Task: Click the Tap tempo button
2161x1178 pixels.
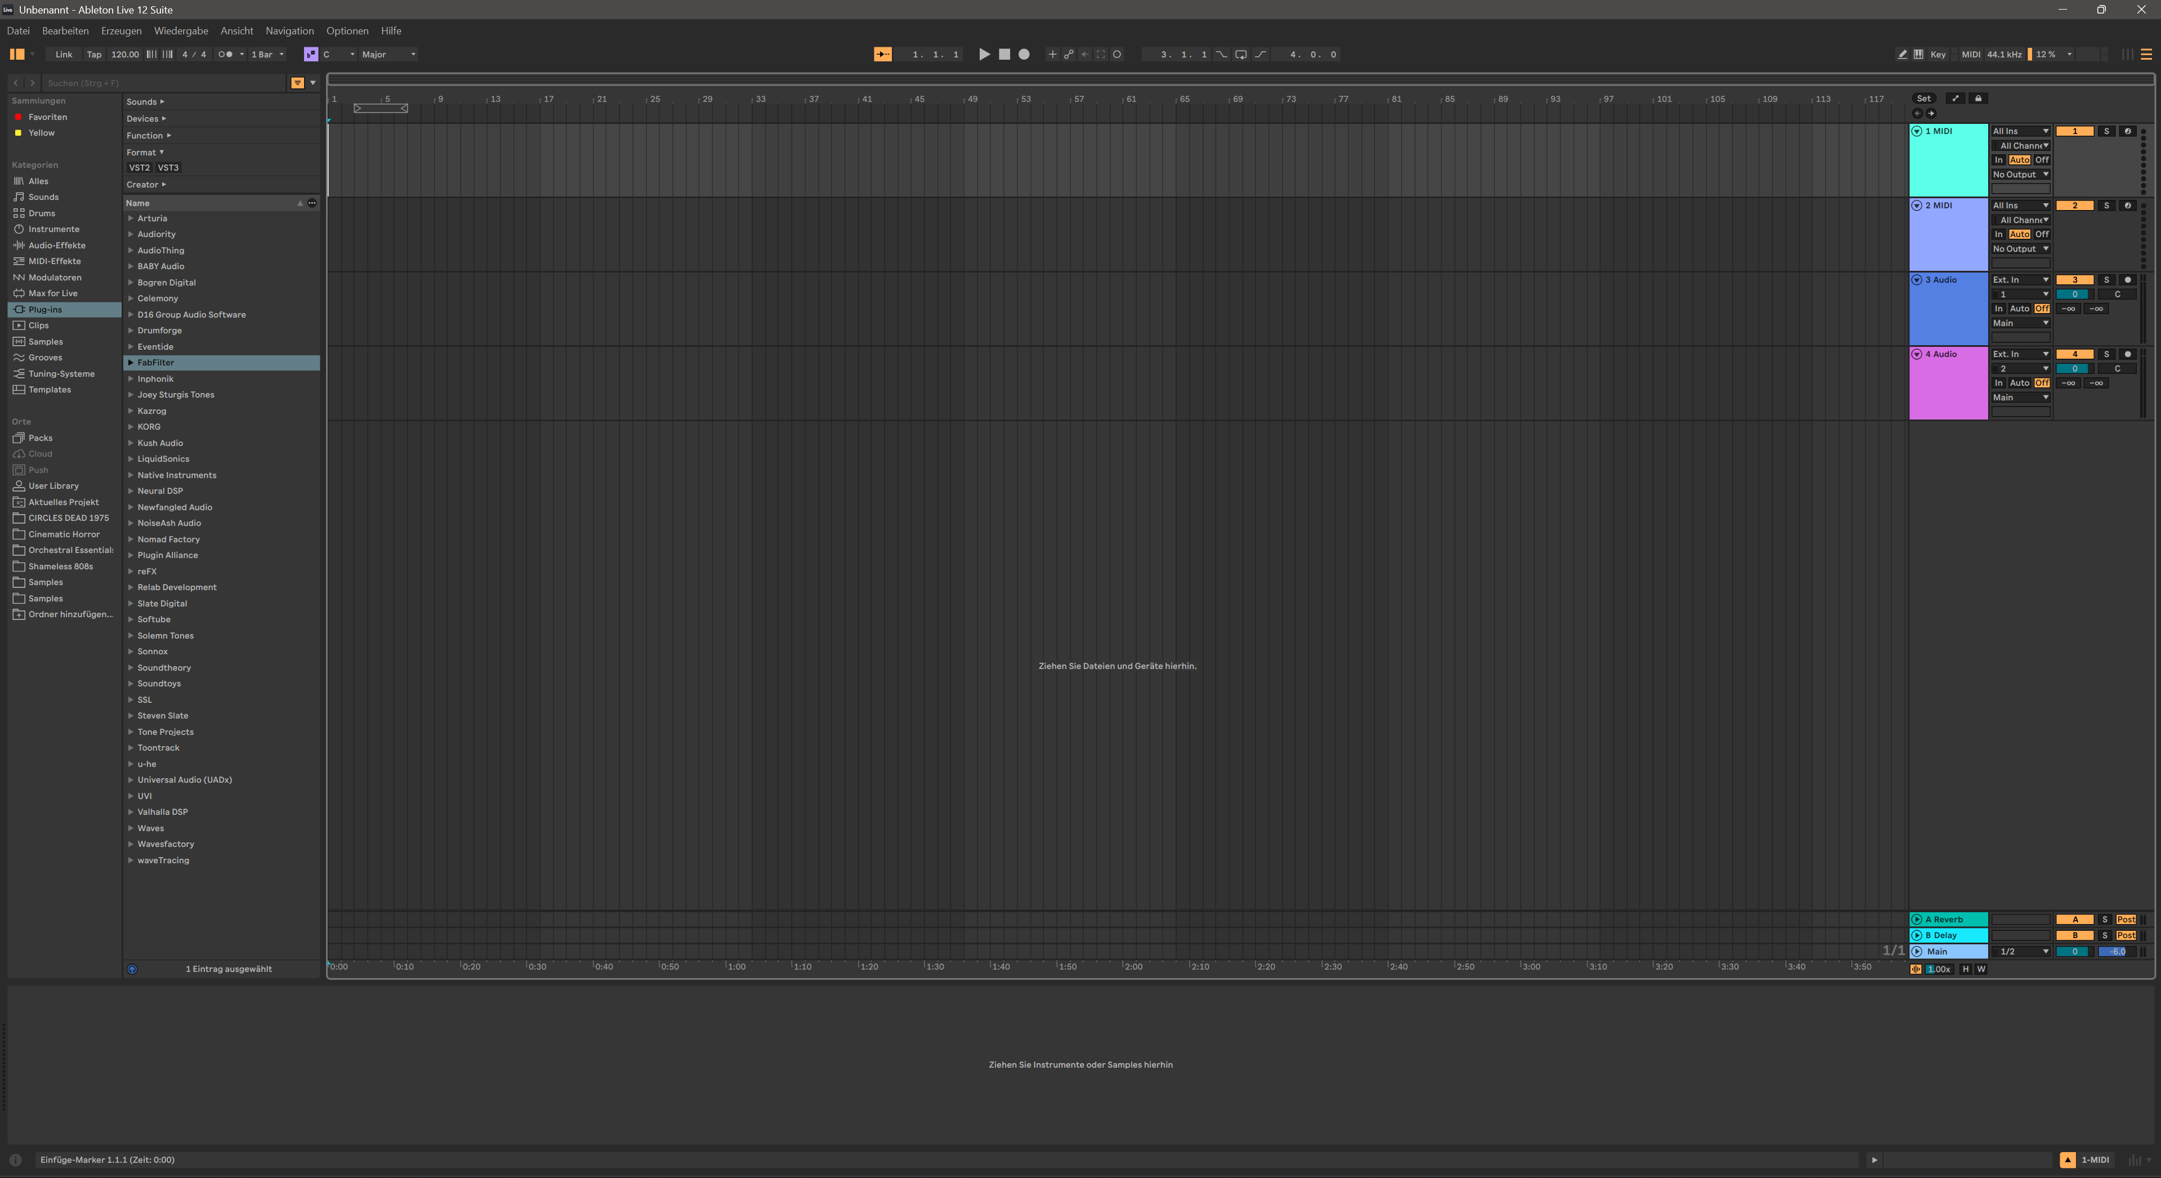Action: click(94, 55)
